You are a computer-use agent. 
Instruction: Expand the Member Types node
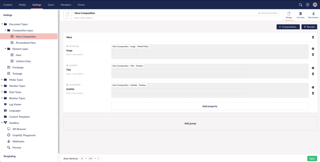tap(2, 86)
